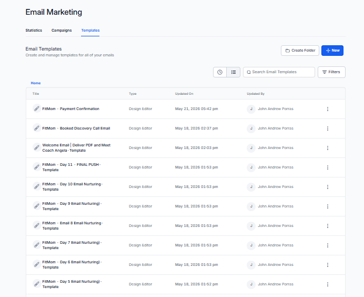Click the template icon beside Welcome Email
Screen dimensions: 364x297
pyautogui.click(x=37, y=147)
